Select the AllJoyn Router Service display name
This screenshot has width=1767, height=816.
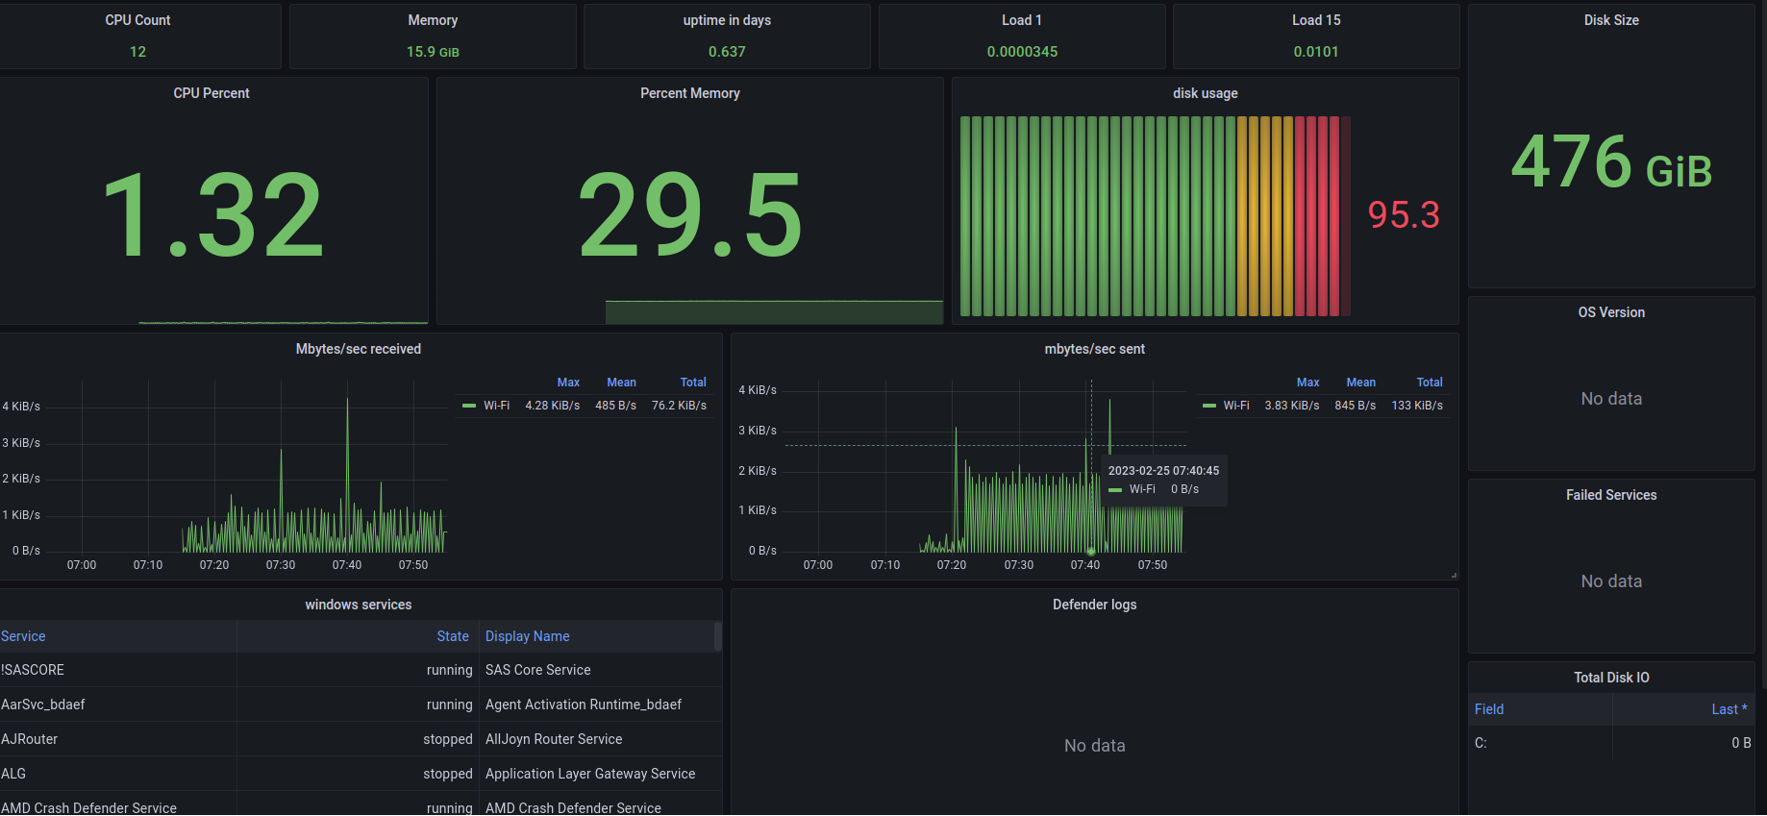(x=554, y=739)
